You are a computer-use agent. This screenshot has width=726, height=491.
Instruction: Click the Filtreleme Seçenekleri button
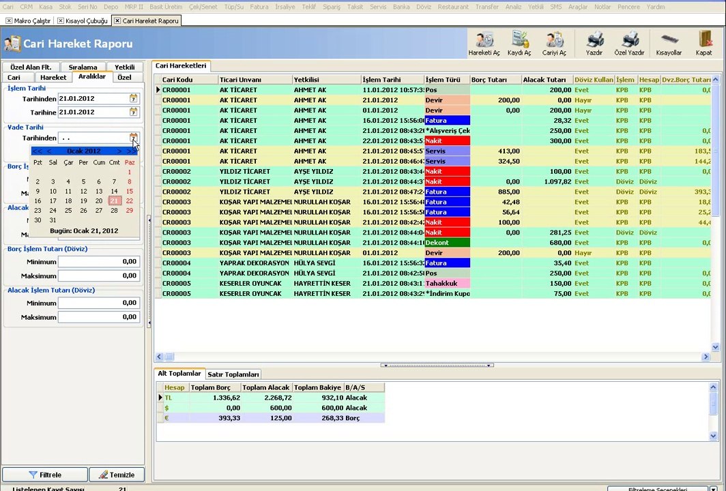[658, 489]
